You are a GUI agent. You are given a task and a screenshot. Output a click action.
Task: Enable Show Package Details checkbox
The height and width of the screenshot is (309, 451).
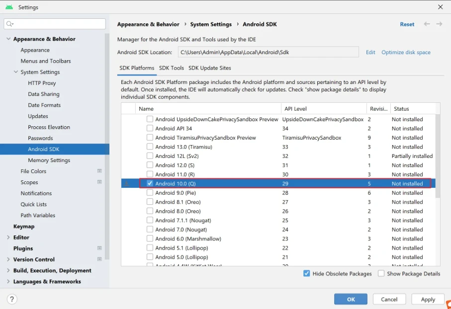coord(381,273)
